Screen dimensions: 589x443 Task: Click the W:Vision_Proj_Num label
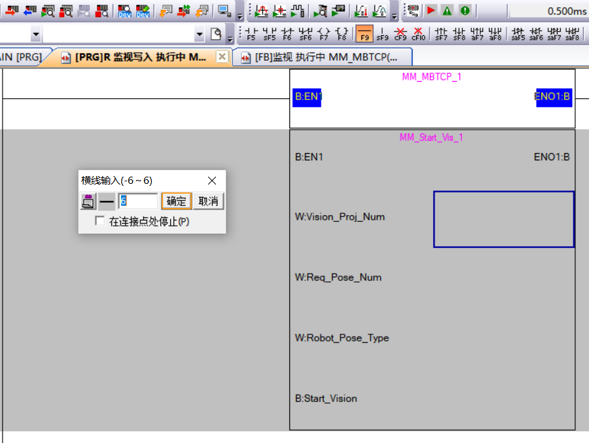(x=340, y=217)
